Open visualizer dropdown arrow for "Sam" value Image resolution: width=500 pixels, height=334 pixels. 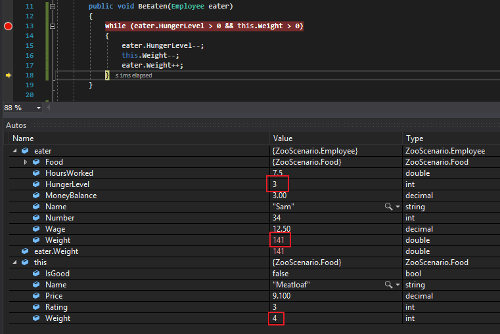click(x=397, y=207)
